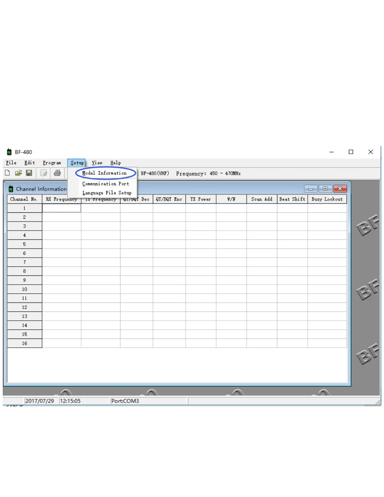Restore the Channel Information child window
The image size is (384, 497).
325,189
